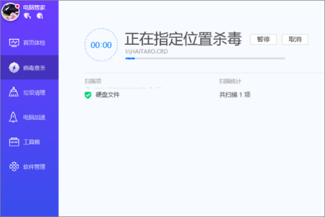Viewport: 325px width, 217px height.
Task: Click the scan progress bar
Action: [205, 58]
